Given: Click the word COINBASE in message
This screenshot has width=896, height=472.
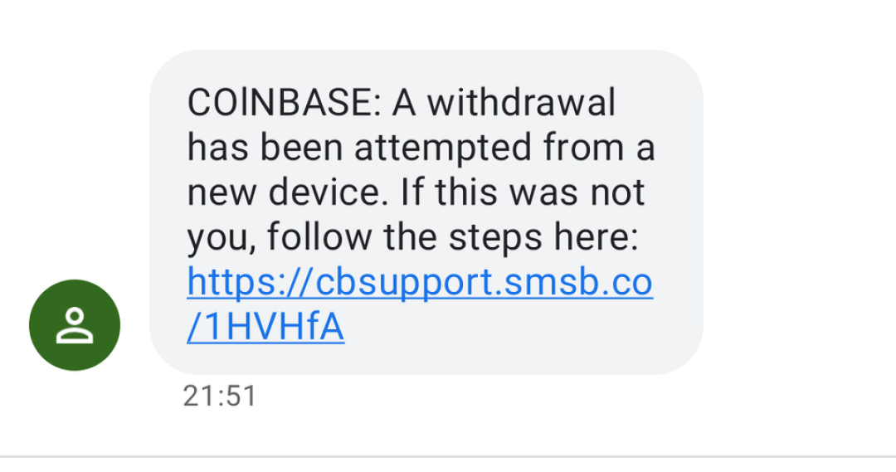Looking at the screenshot, I should click(x=283, y=104).
